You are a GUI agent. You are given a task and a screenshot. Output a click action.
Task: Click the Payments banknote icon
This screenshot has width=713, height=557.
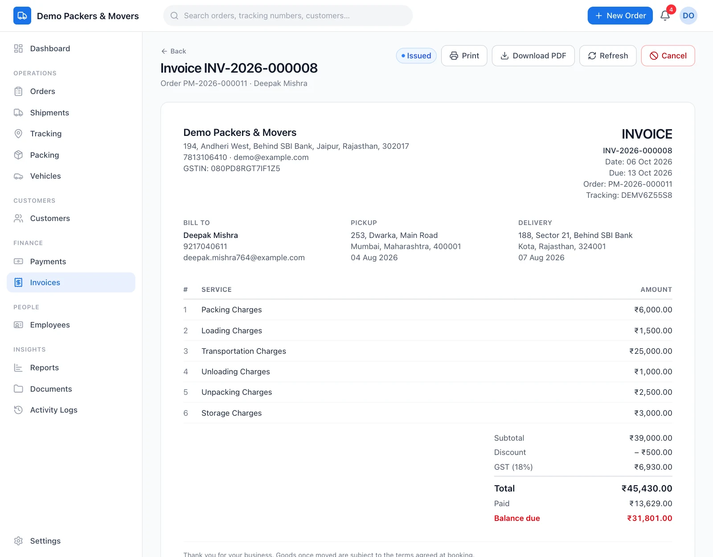(x=18, y=262)
